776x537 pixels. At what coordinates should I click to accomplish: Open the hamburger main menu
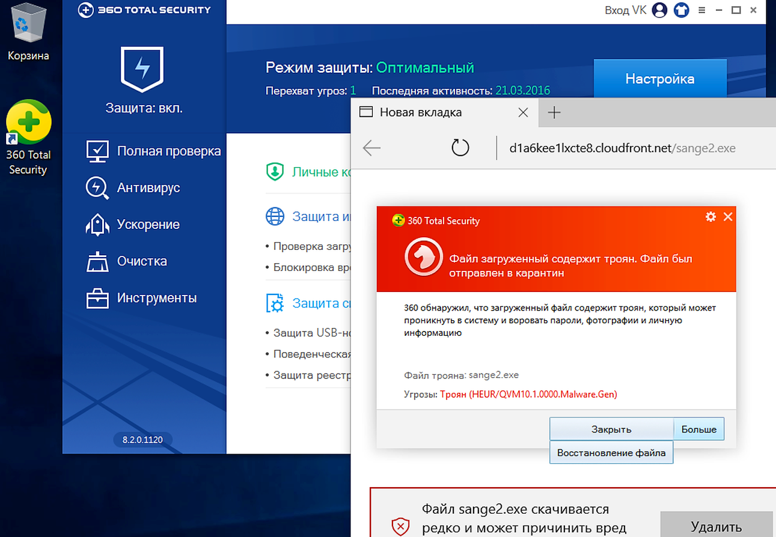point(703,10)
